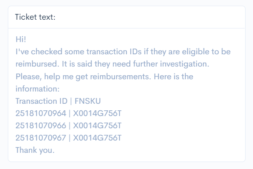Click the "FNSKU" column heading text
This screenshot has width=253, height=169.
88,101
